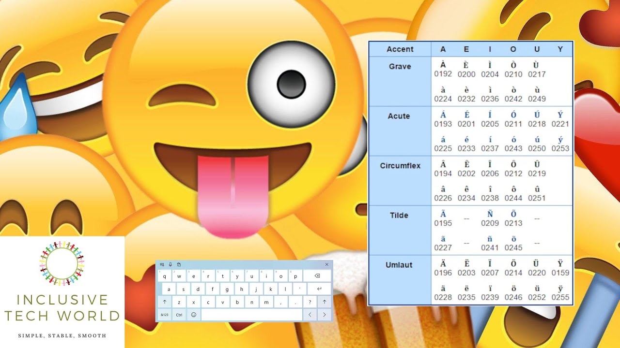Tap the b key

point(237,302)
